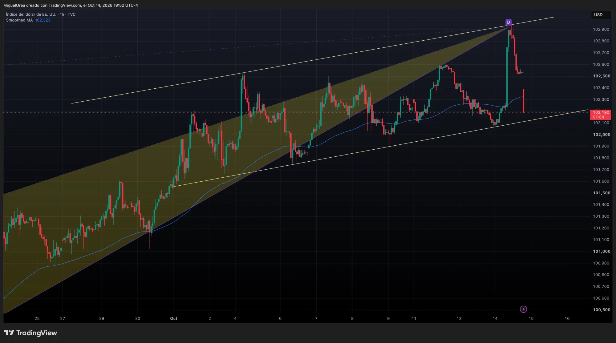The image size is (616, 343).
Task: Select the Smoothed MA indicator label
Action: pos(19,20)
